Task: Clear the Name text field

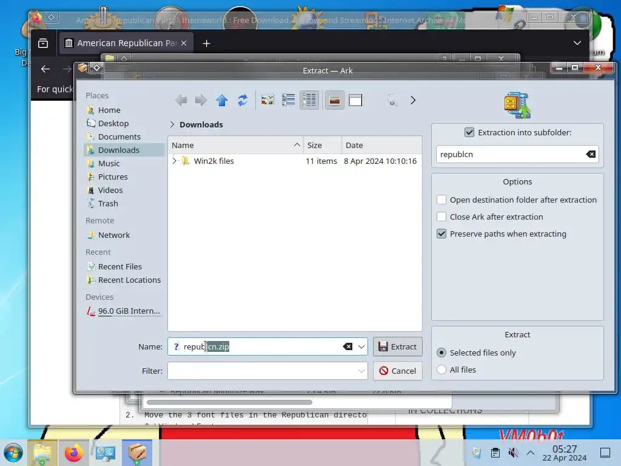Action: click(x=347, y=346)
